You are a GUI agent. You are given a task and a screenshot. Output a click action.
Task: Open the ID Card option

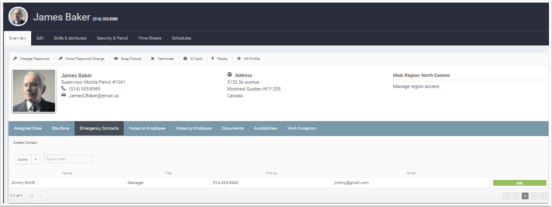193,59
